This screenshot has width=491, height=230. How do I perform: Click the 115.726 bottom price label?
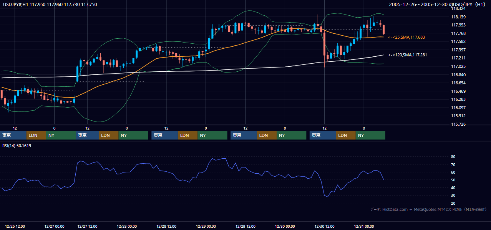click(x=459, y=124)
